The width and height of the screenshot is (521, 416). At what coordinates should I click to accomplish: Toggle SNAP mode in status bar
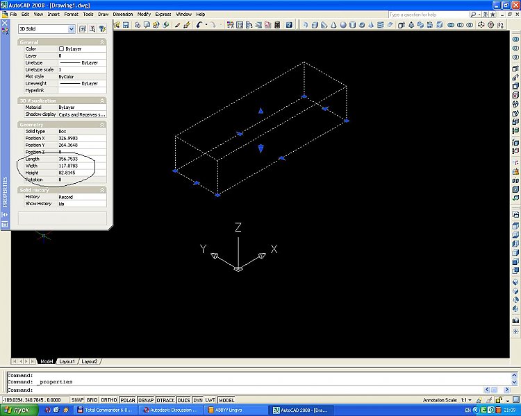(x=77, y=400)
